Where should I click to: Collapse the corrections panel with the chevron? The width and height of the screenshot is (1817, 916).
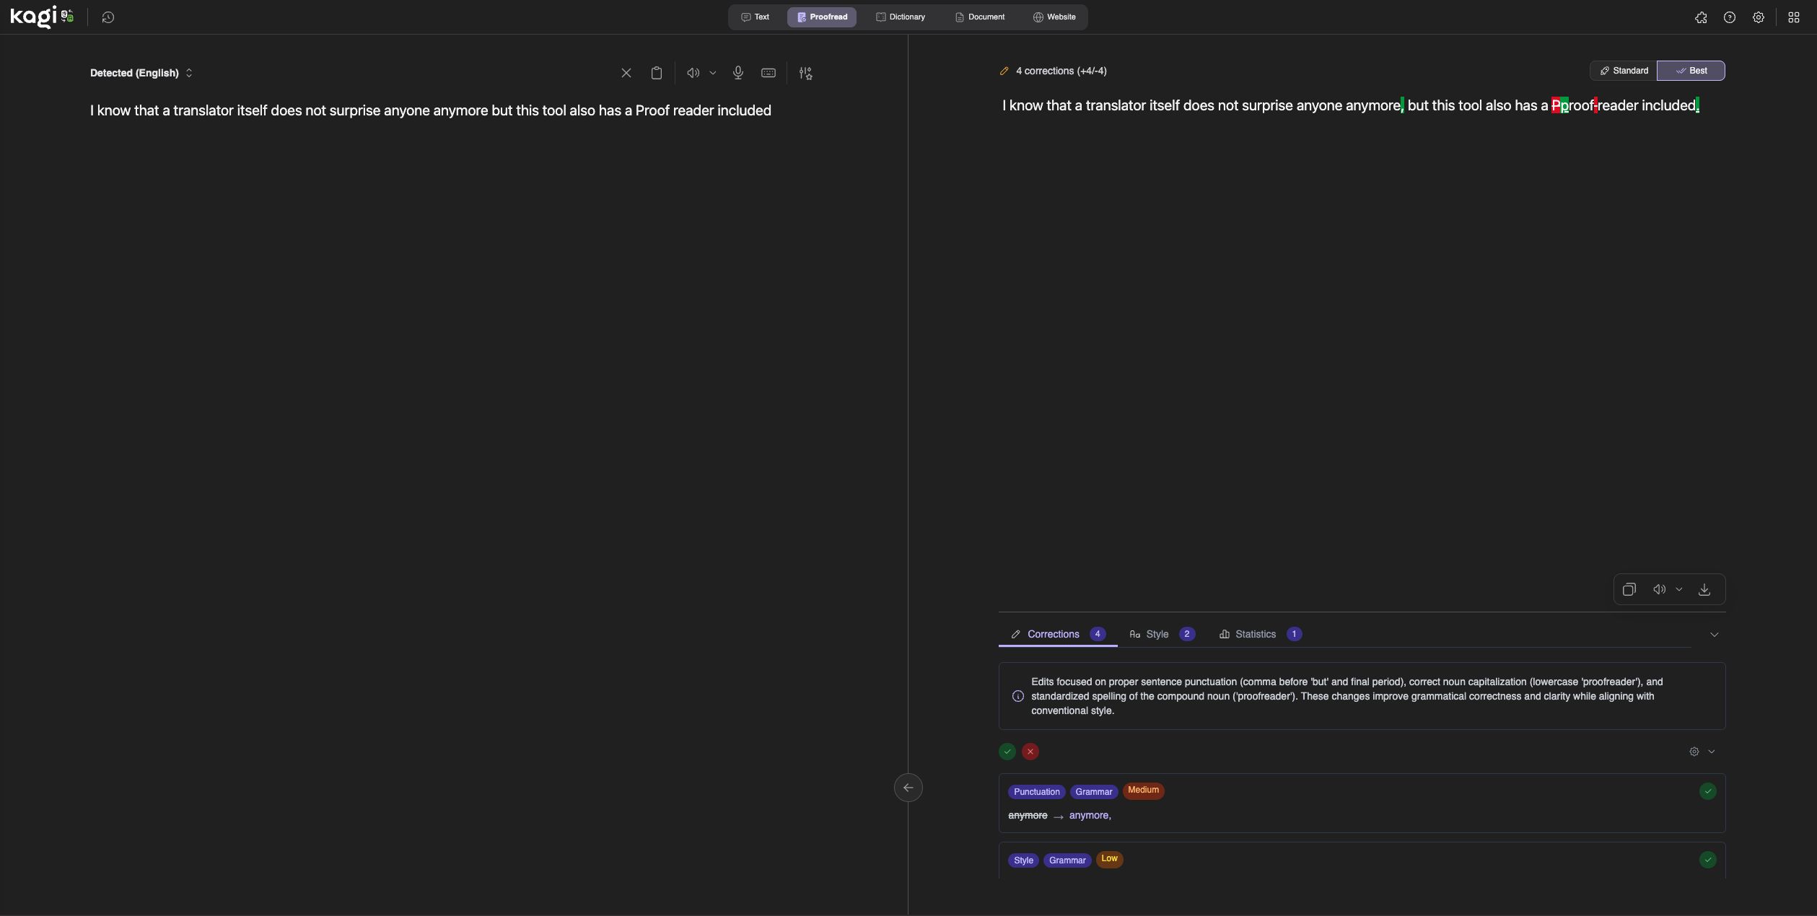1715,634
